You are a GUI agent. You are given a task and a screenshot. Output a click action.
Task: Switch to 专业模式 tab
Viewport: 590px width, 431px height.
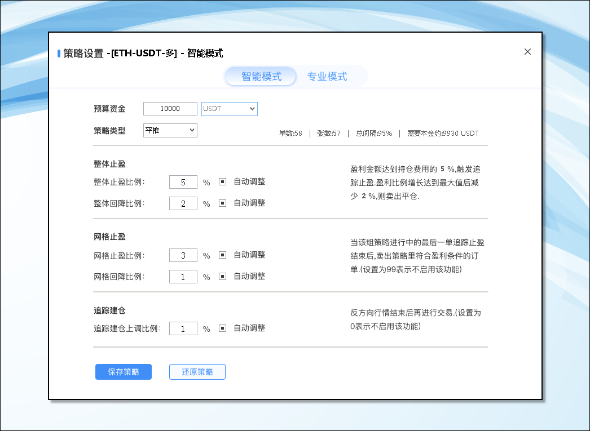(327, 77)
